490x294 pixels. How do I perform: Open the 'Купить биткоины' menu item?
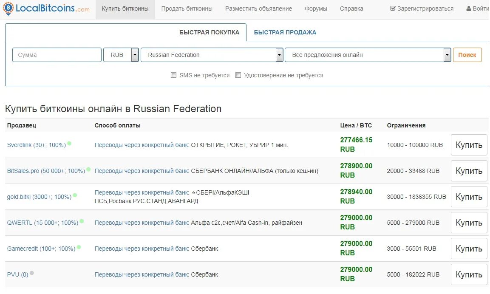[125, 9]
